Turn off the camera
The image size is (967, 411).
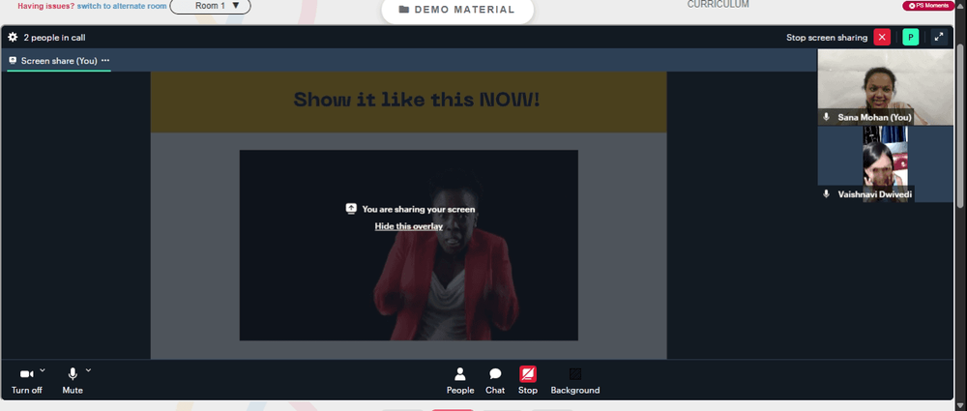[26, 381]
